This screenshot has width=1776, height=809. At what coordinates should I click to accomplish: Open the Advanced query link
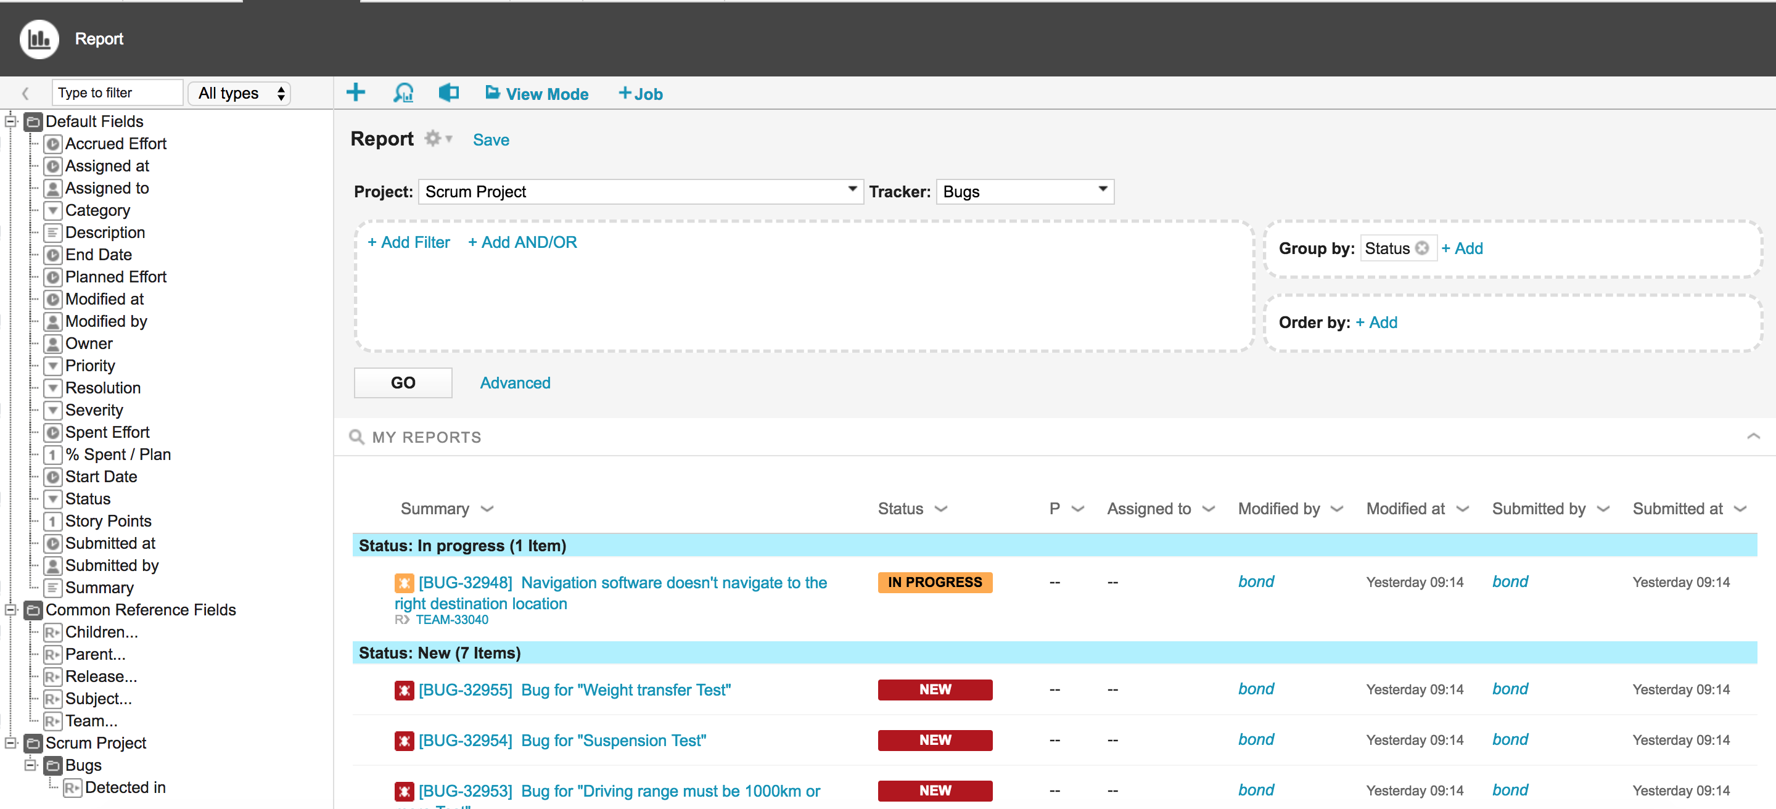pyautogui.click(x=515, y=383)
